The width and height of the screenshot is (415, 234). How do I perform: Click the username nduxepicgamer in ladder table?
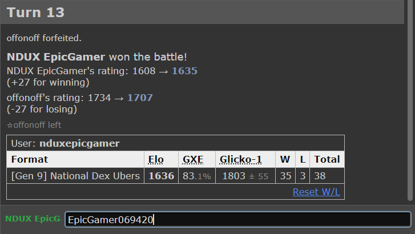(79, 143)
